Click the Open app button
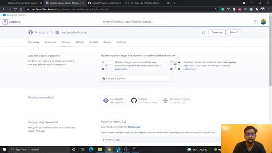Image resolution: width=272 pixels, height=153 pixels. pyautogui.click(x=217, y=32)
